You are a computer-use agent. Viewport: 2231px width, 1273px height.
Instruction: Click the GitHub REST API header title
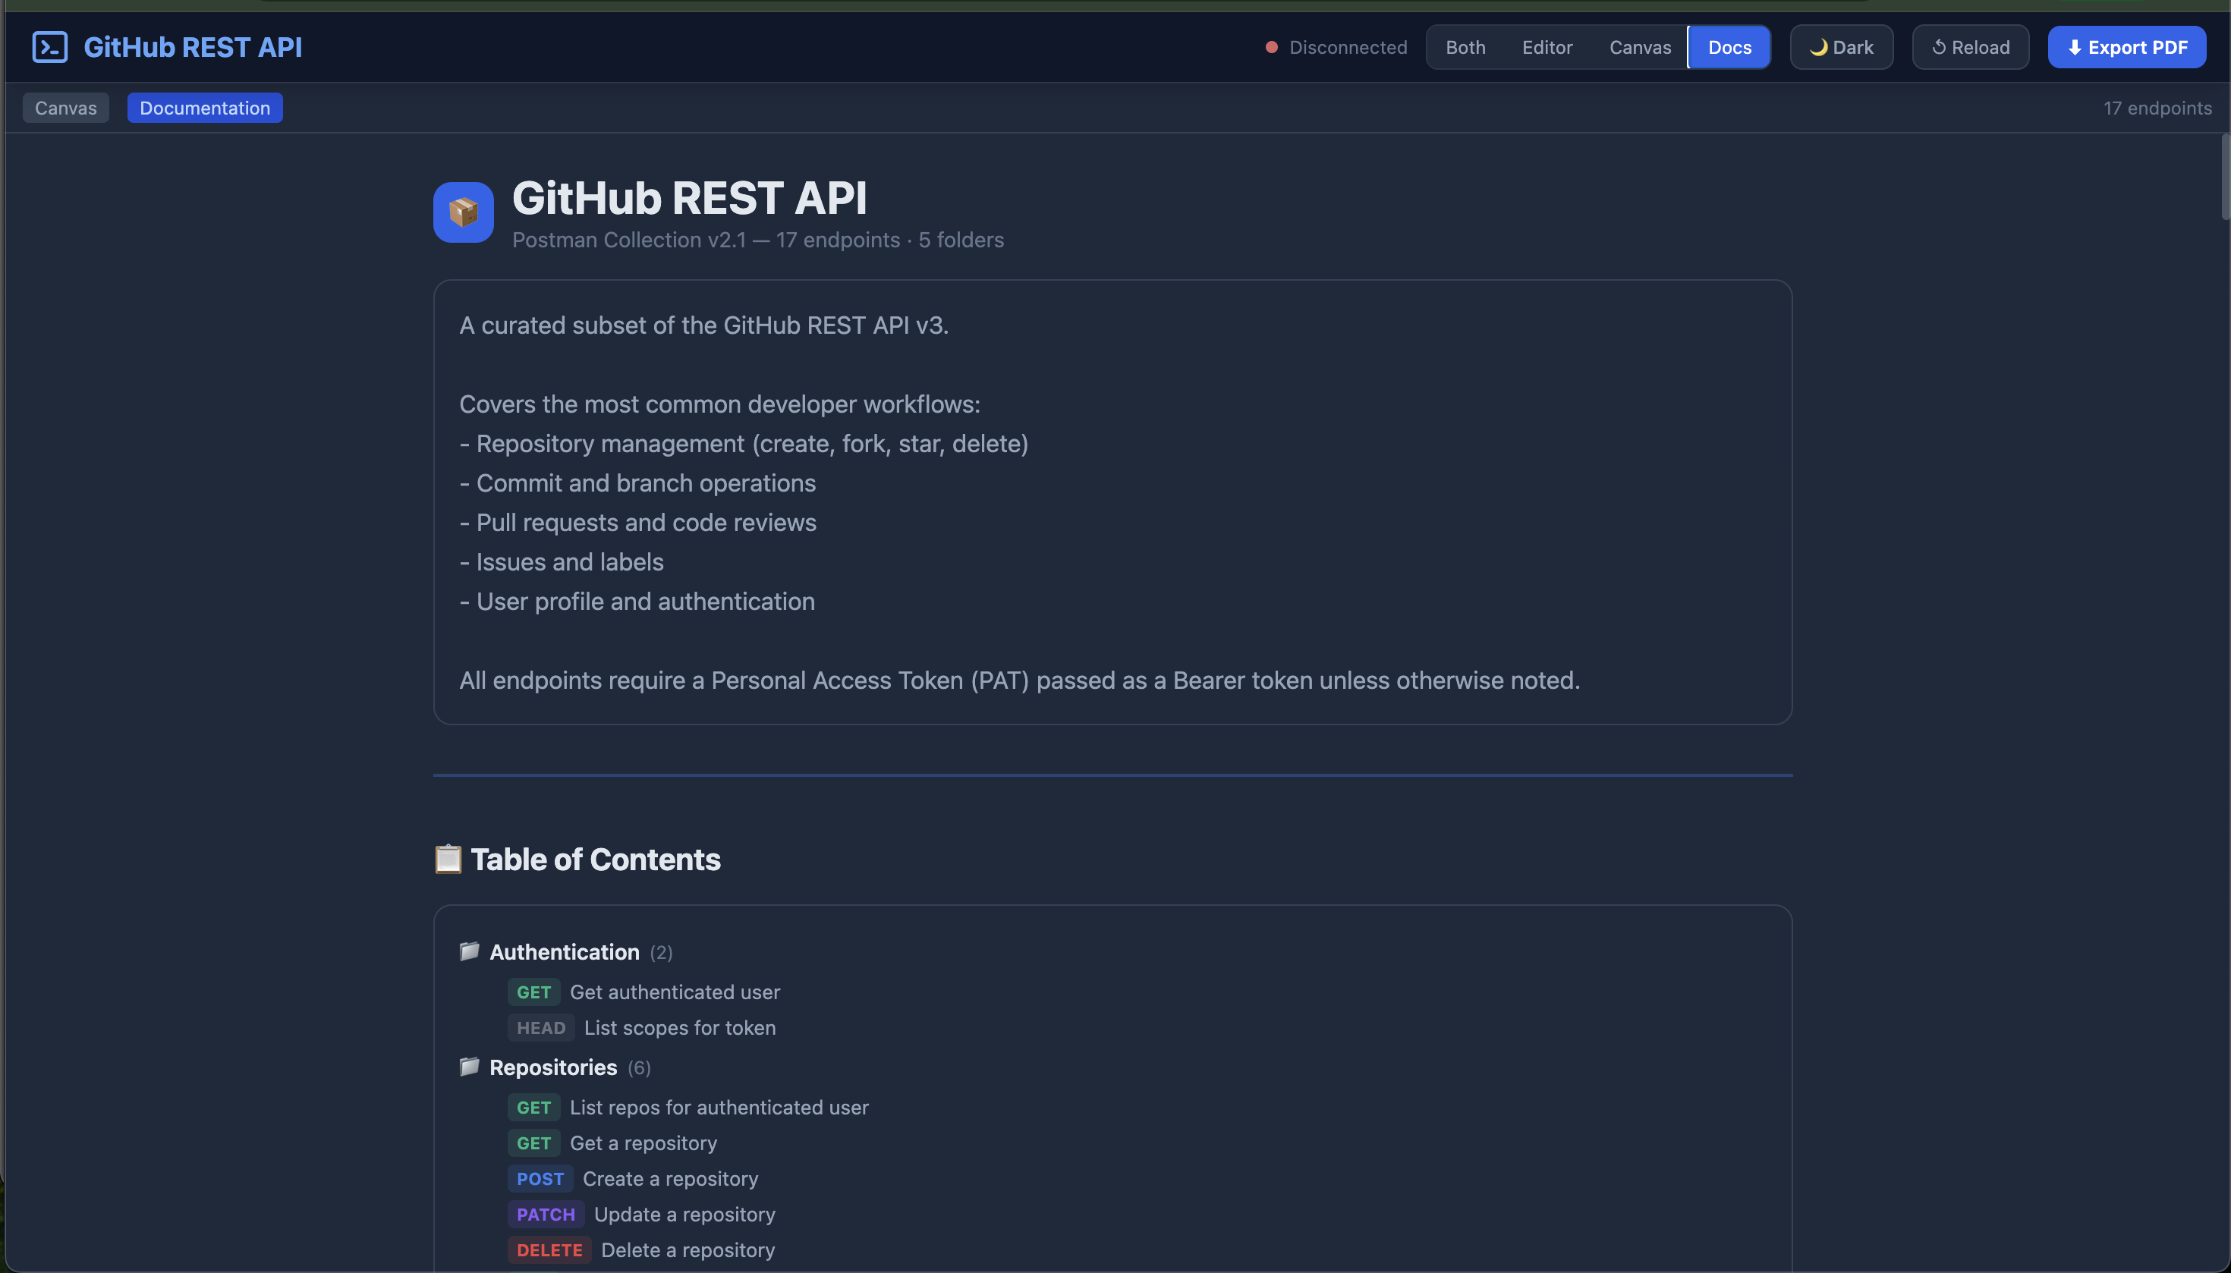(x=194, y=47)
